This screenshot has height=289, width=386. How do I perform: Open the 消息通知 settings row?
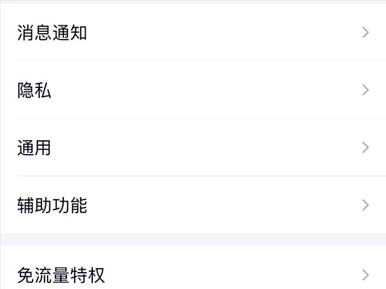click(x=193, y=33)
